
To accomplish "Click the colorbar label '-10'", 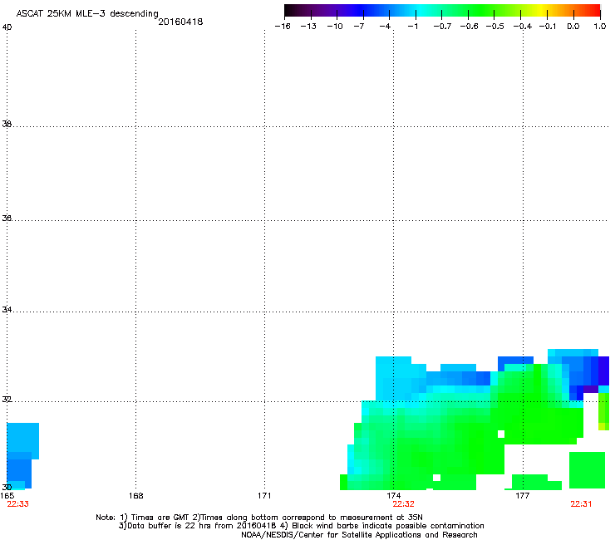I will (x=335, y=27).
